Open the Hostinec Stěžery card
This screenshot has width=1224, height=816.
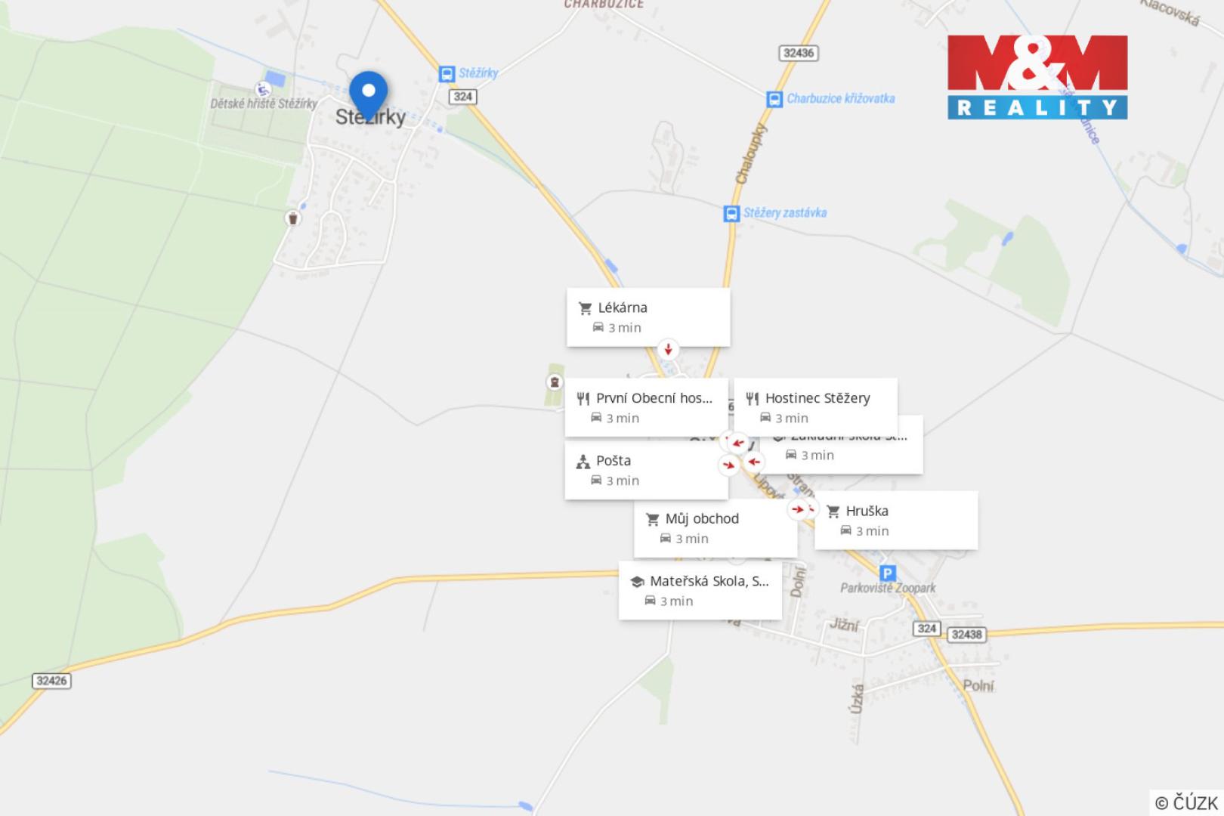coord(816,406)
